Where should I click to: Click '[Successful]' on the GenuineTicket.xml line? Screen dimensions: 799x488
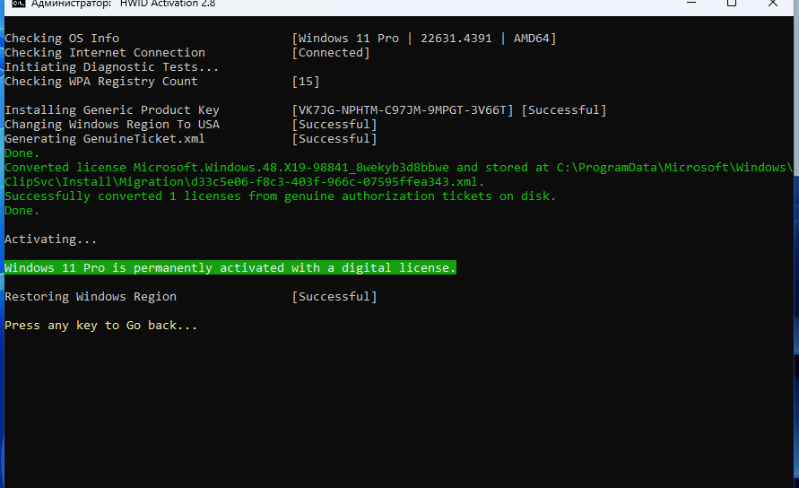pos(334,139)
